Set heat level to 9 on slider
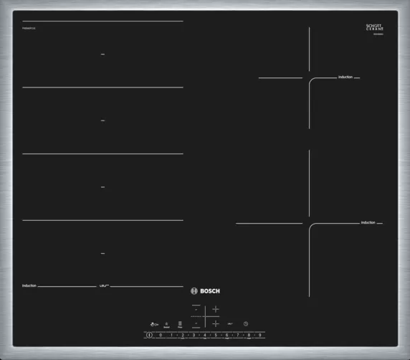Screen dimensions: 410x360 (x=260, y=335)
